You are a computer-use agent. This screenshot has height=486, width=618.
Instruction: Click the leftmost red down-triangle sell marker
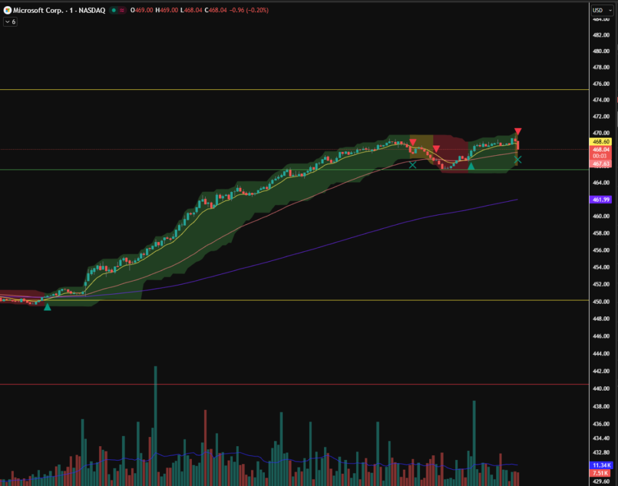coord(413,143)
